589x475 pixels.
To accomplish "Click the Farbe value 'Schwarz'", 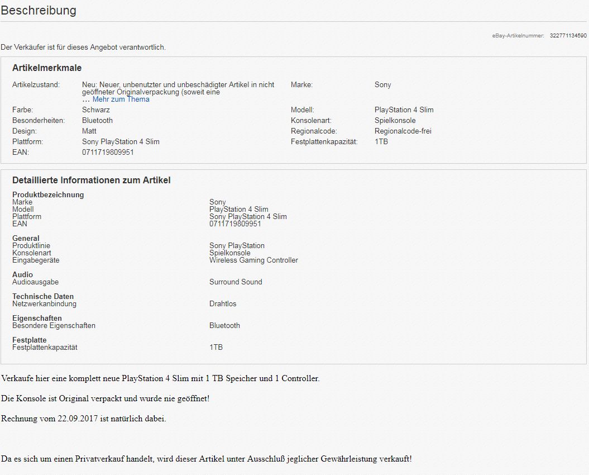I will 96,110.
